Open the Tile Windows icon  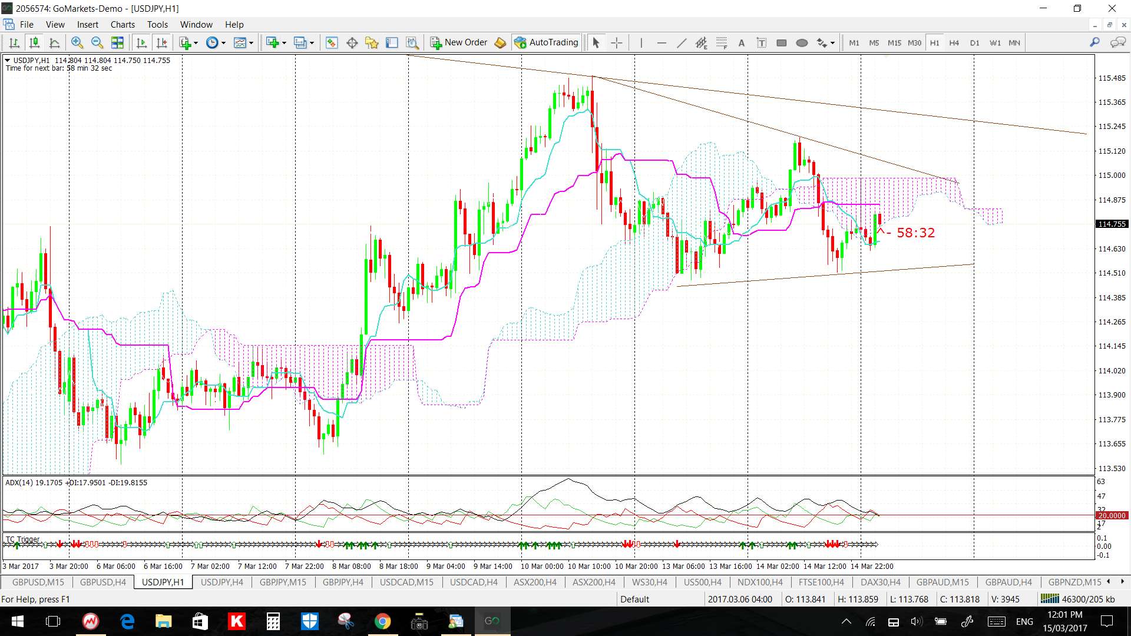point(117,42)
